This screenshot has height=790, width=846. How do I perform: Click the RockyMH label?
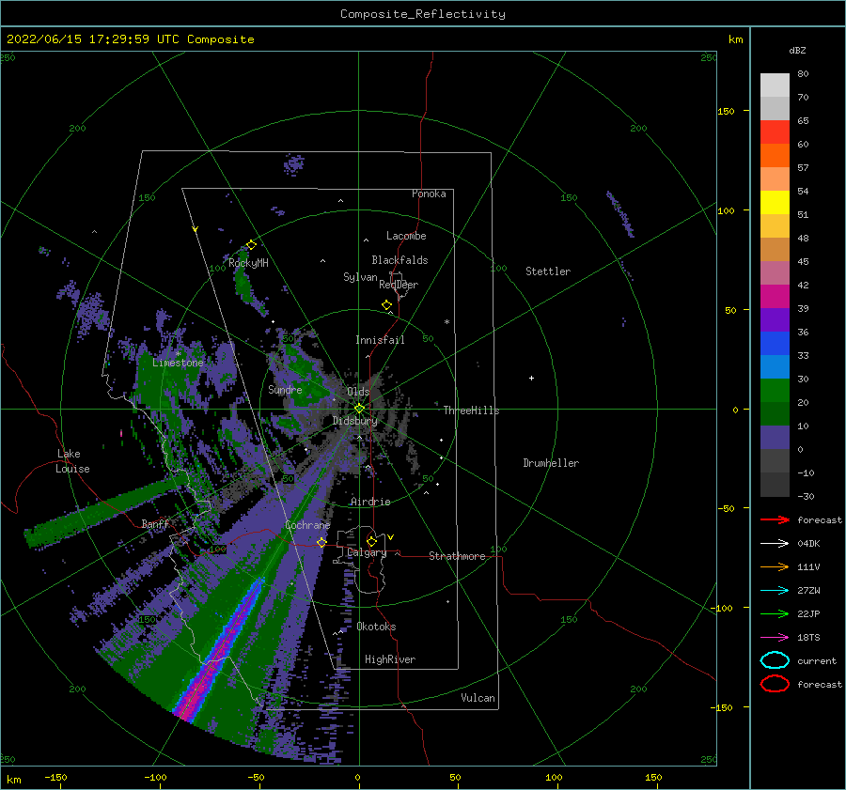[248, 263]
